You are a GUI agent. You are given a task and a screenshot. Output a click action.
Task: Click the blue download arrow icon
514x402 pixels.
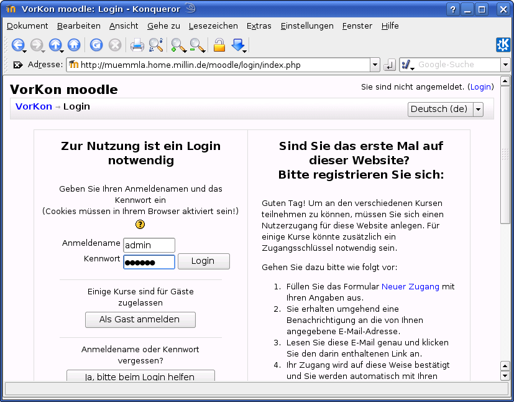coord(237,44)
